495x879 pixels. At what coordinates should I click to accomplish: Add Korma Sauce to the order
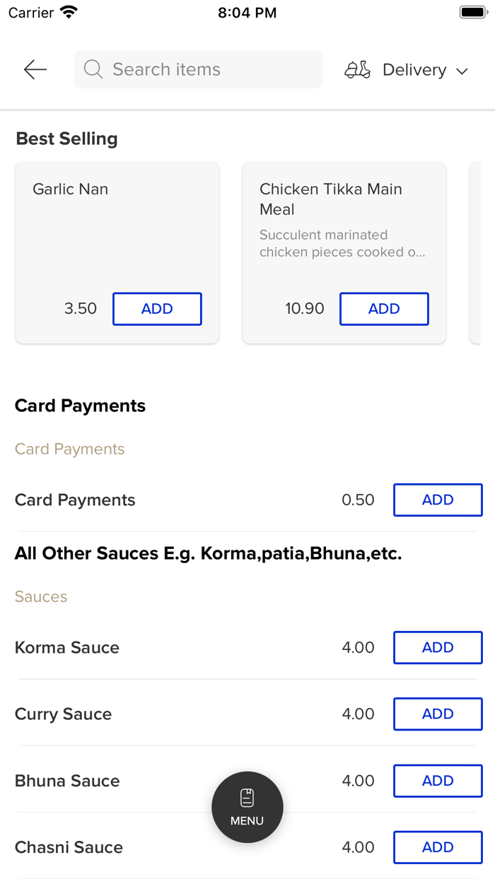click(438, 648)
